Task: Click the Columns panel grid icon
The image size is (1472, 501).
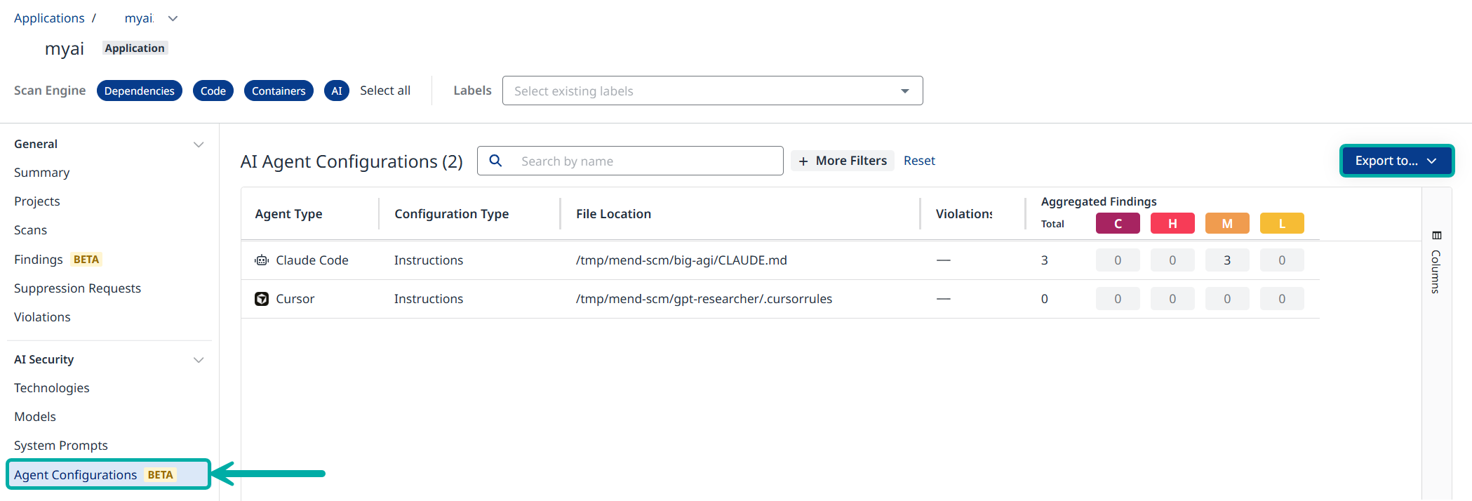Action: click(x=1436, y=235)
